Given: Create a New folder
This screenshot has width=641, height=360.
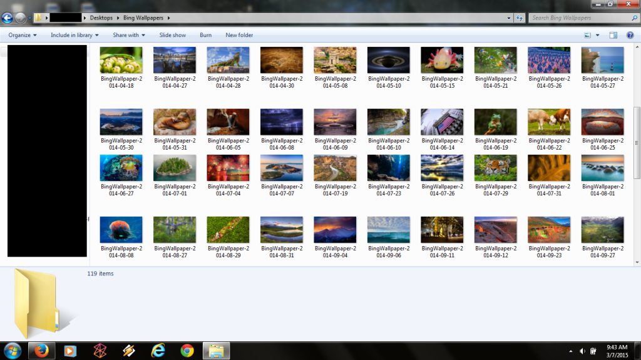Looking at the screenshot, I should tap(239, 35).
